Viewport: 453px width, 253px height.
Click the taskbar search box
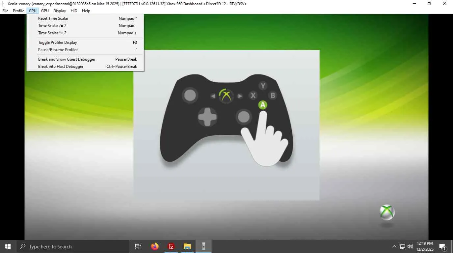(x=73, y=246)
